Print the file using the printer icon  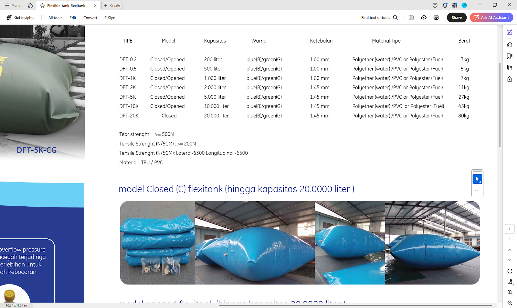(436, 18)
